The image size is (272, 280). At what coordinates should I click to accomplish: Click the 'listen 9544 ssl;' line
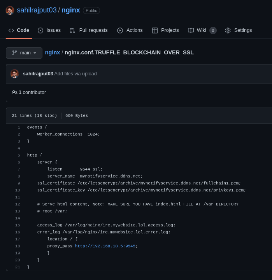(x=75, y=169)
